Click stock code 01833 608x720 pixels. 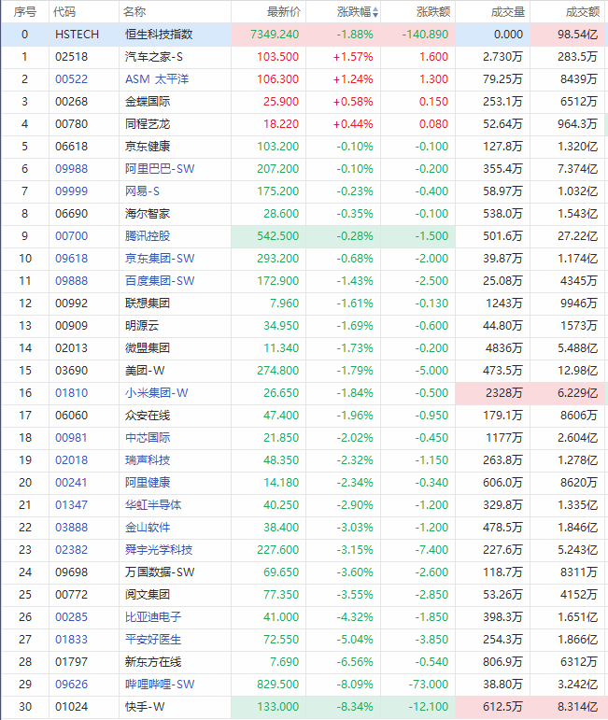[x=71, y=640]
